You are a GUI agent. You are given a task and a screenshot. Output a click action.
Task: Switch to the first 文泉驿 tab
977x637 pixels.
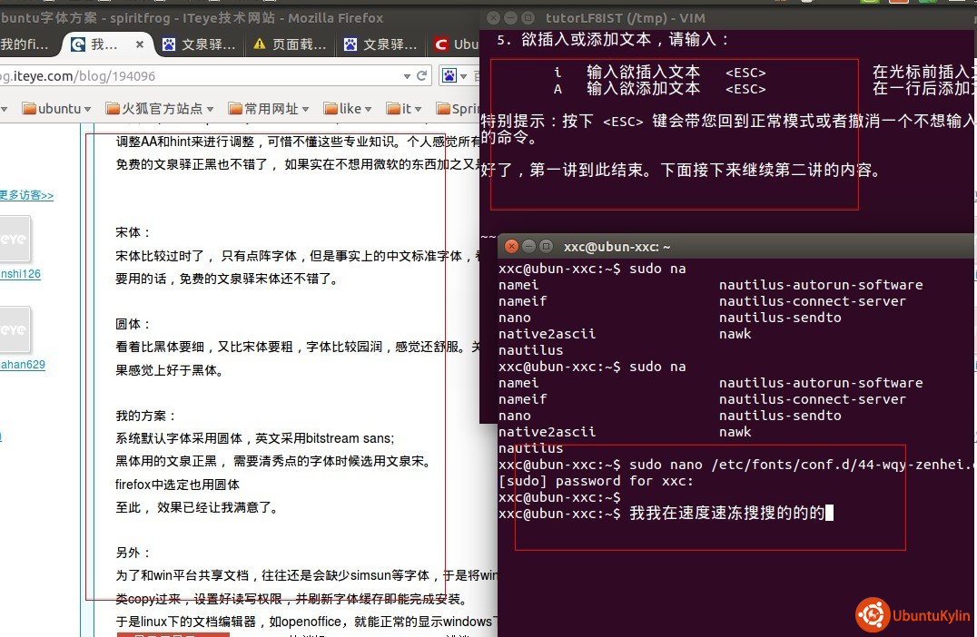200,44
